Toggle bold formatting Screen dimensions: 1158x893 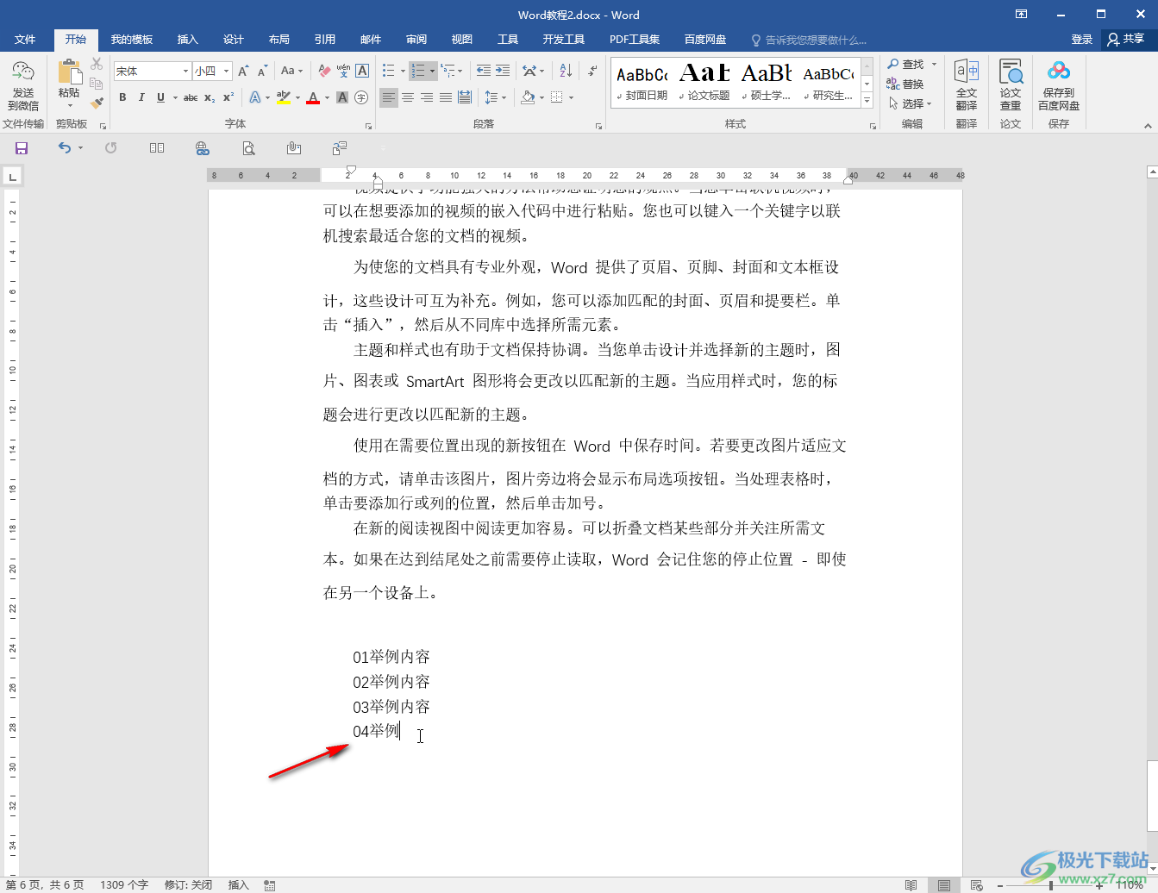click(122, 97)
